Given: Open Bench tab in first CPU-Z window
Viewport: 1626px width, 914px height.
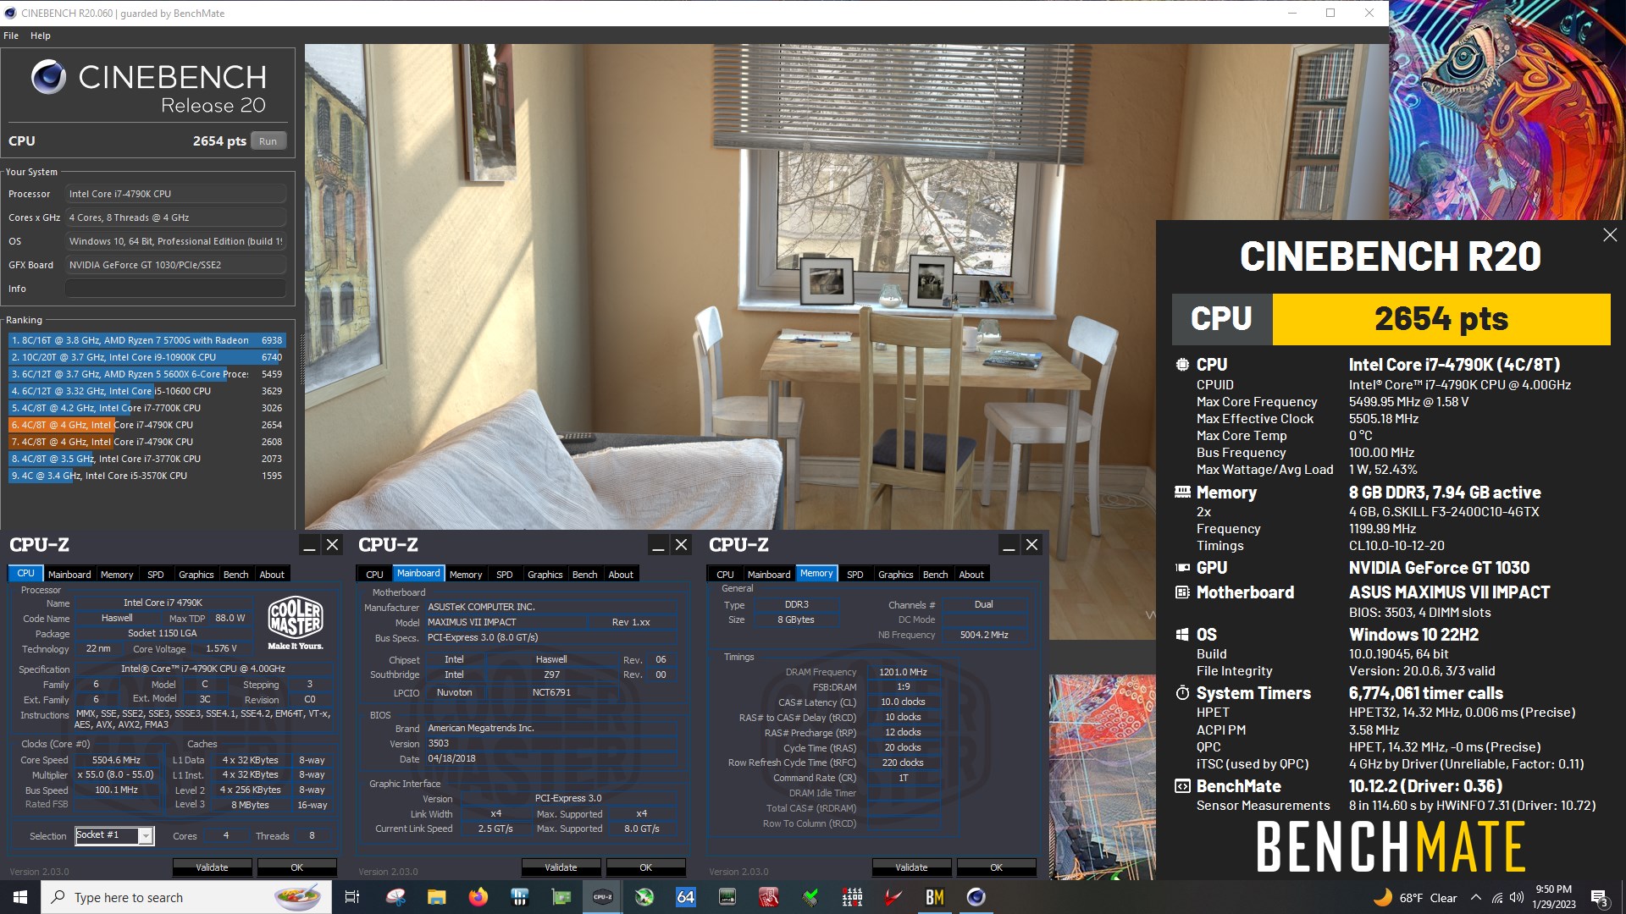Looking at the screenshot, I should coord(236,574).
